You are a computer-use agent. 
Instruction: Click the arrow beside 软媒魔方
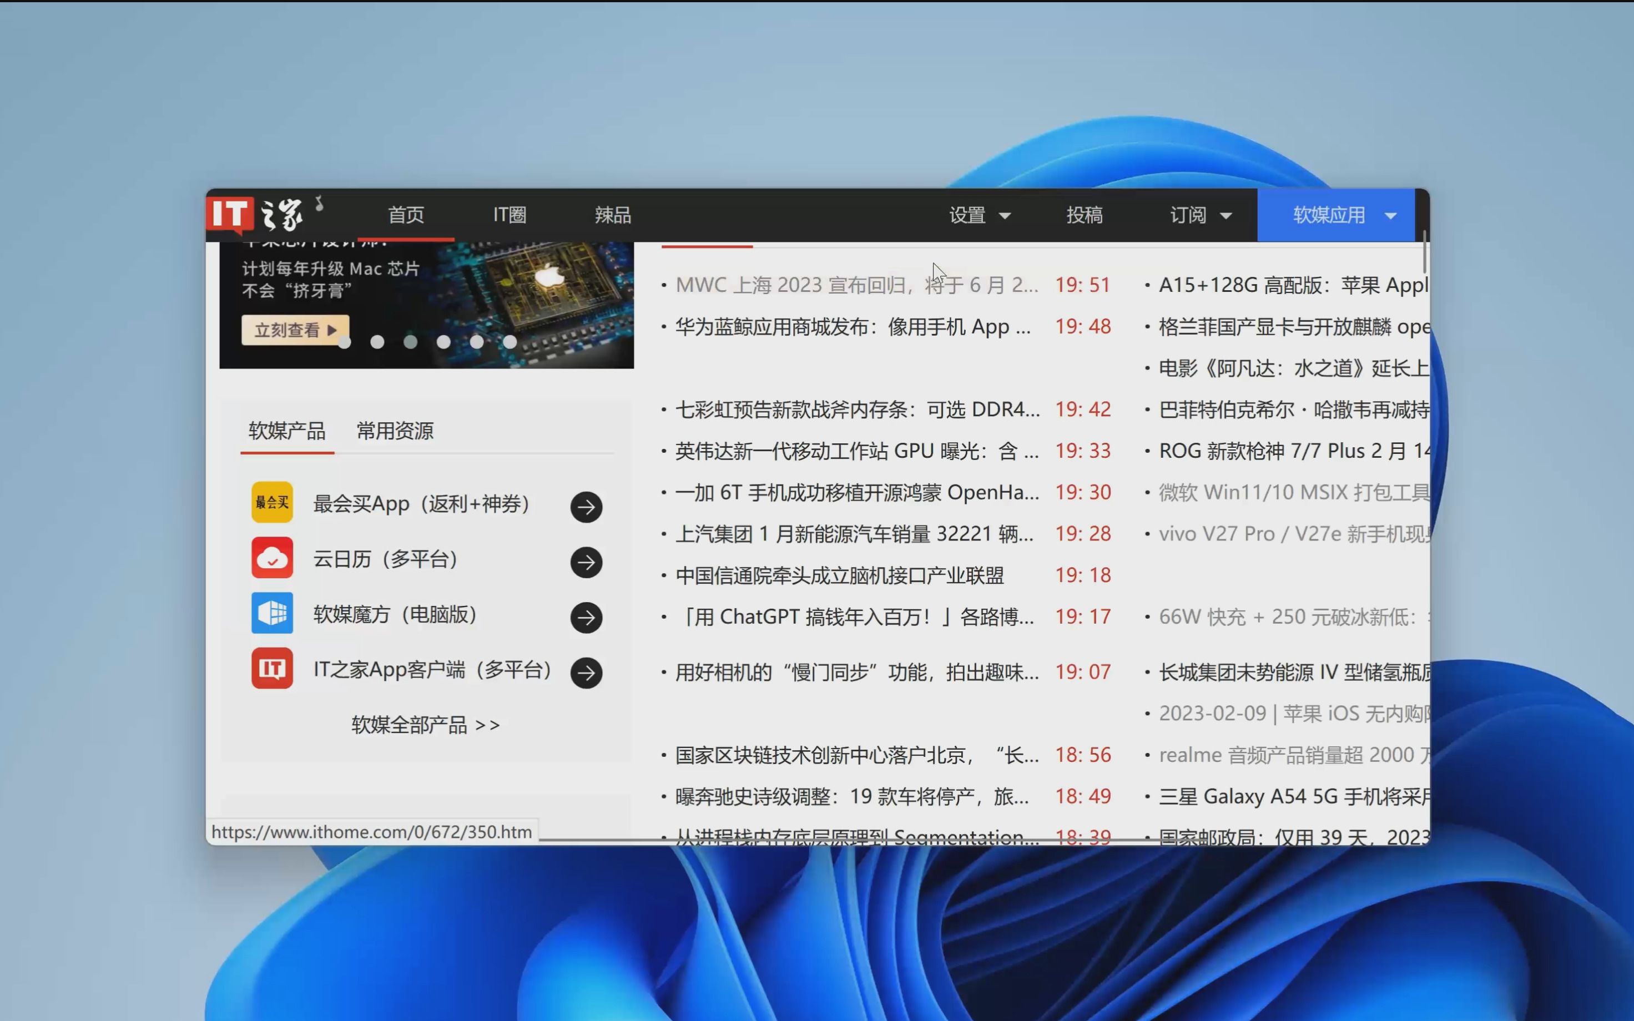586,617
